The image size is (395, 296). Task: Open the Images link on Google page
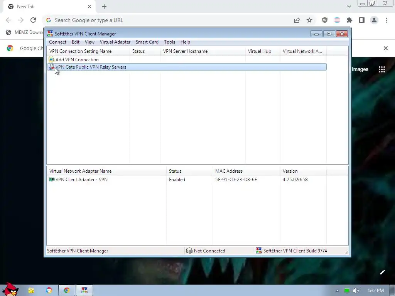pos(360,69)
